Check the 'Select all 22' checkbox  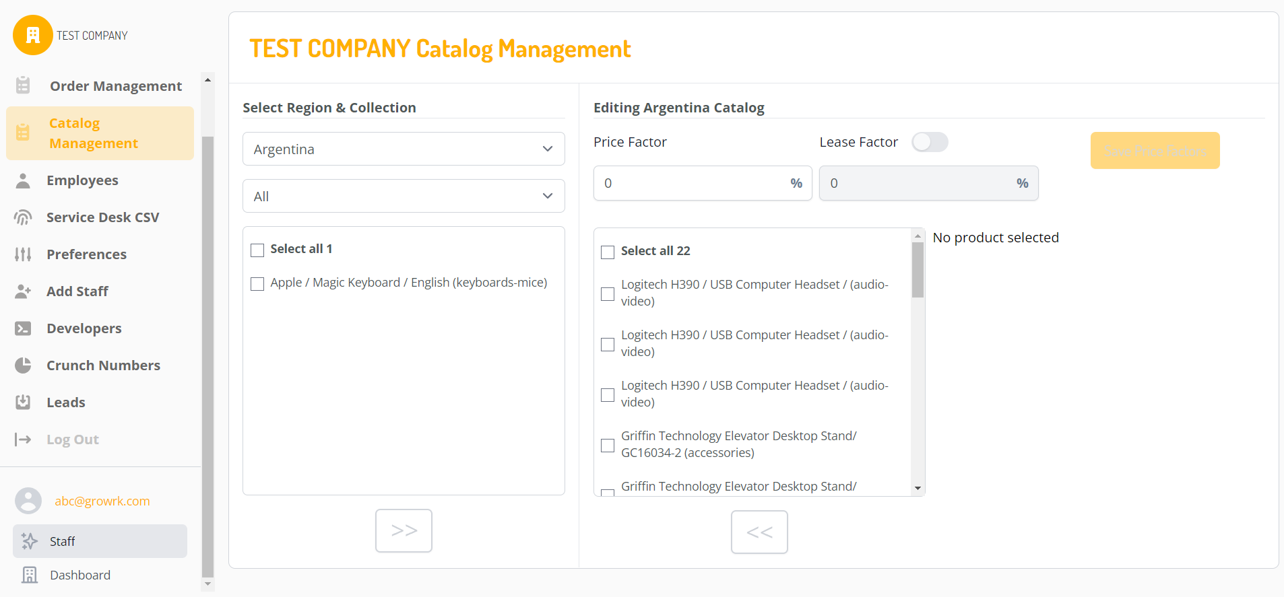click(x=608, y=252)
